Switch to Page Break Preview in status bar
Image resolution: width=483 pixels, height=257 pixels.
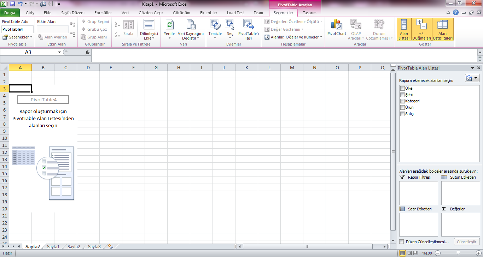pyautogui.click(x=416, y=253)
